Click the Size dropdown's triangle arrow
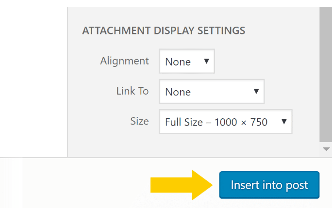The image size is (332, 208). tap(284, 122)
